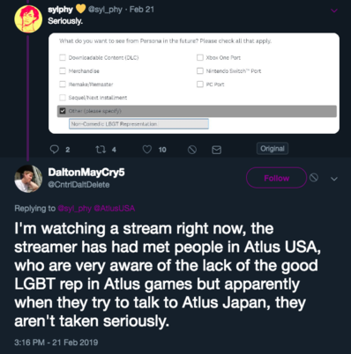Screen dimensions: 351x354
Task: Open the @AtlusUSA mention link
Action: [115, 209]
